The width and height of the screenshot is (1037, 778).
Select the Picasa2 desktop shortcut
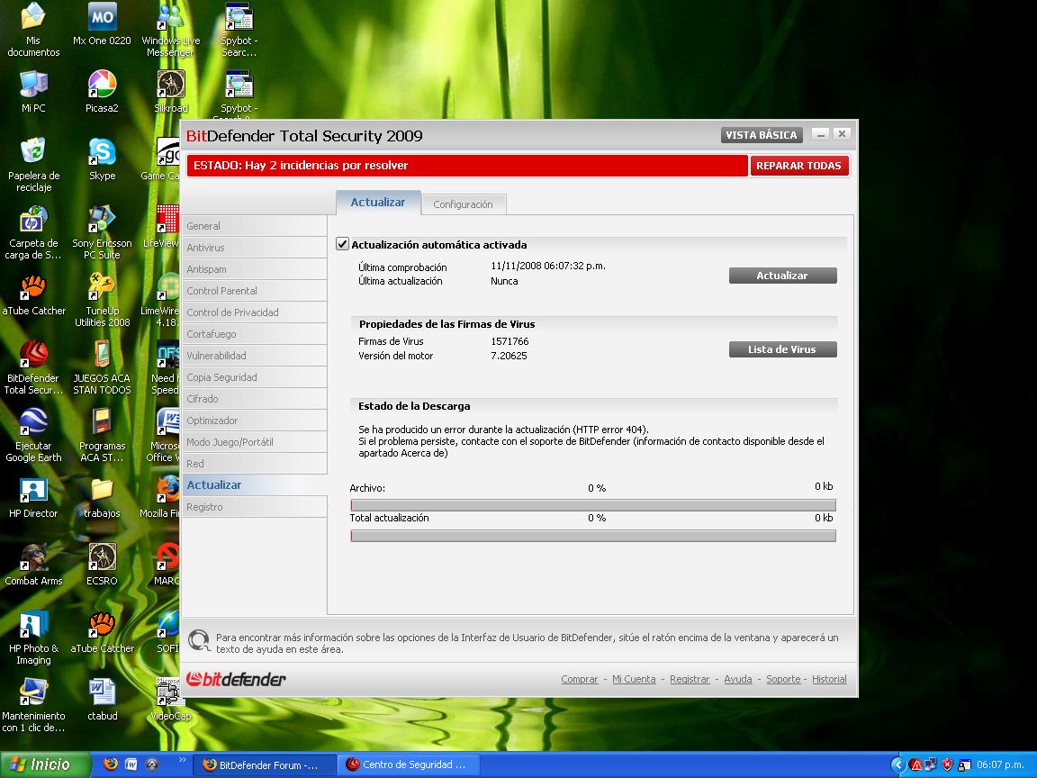pyautogui.click(x=102, y=91)
